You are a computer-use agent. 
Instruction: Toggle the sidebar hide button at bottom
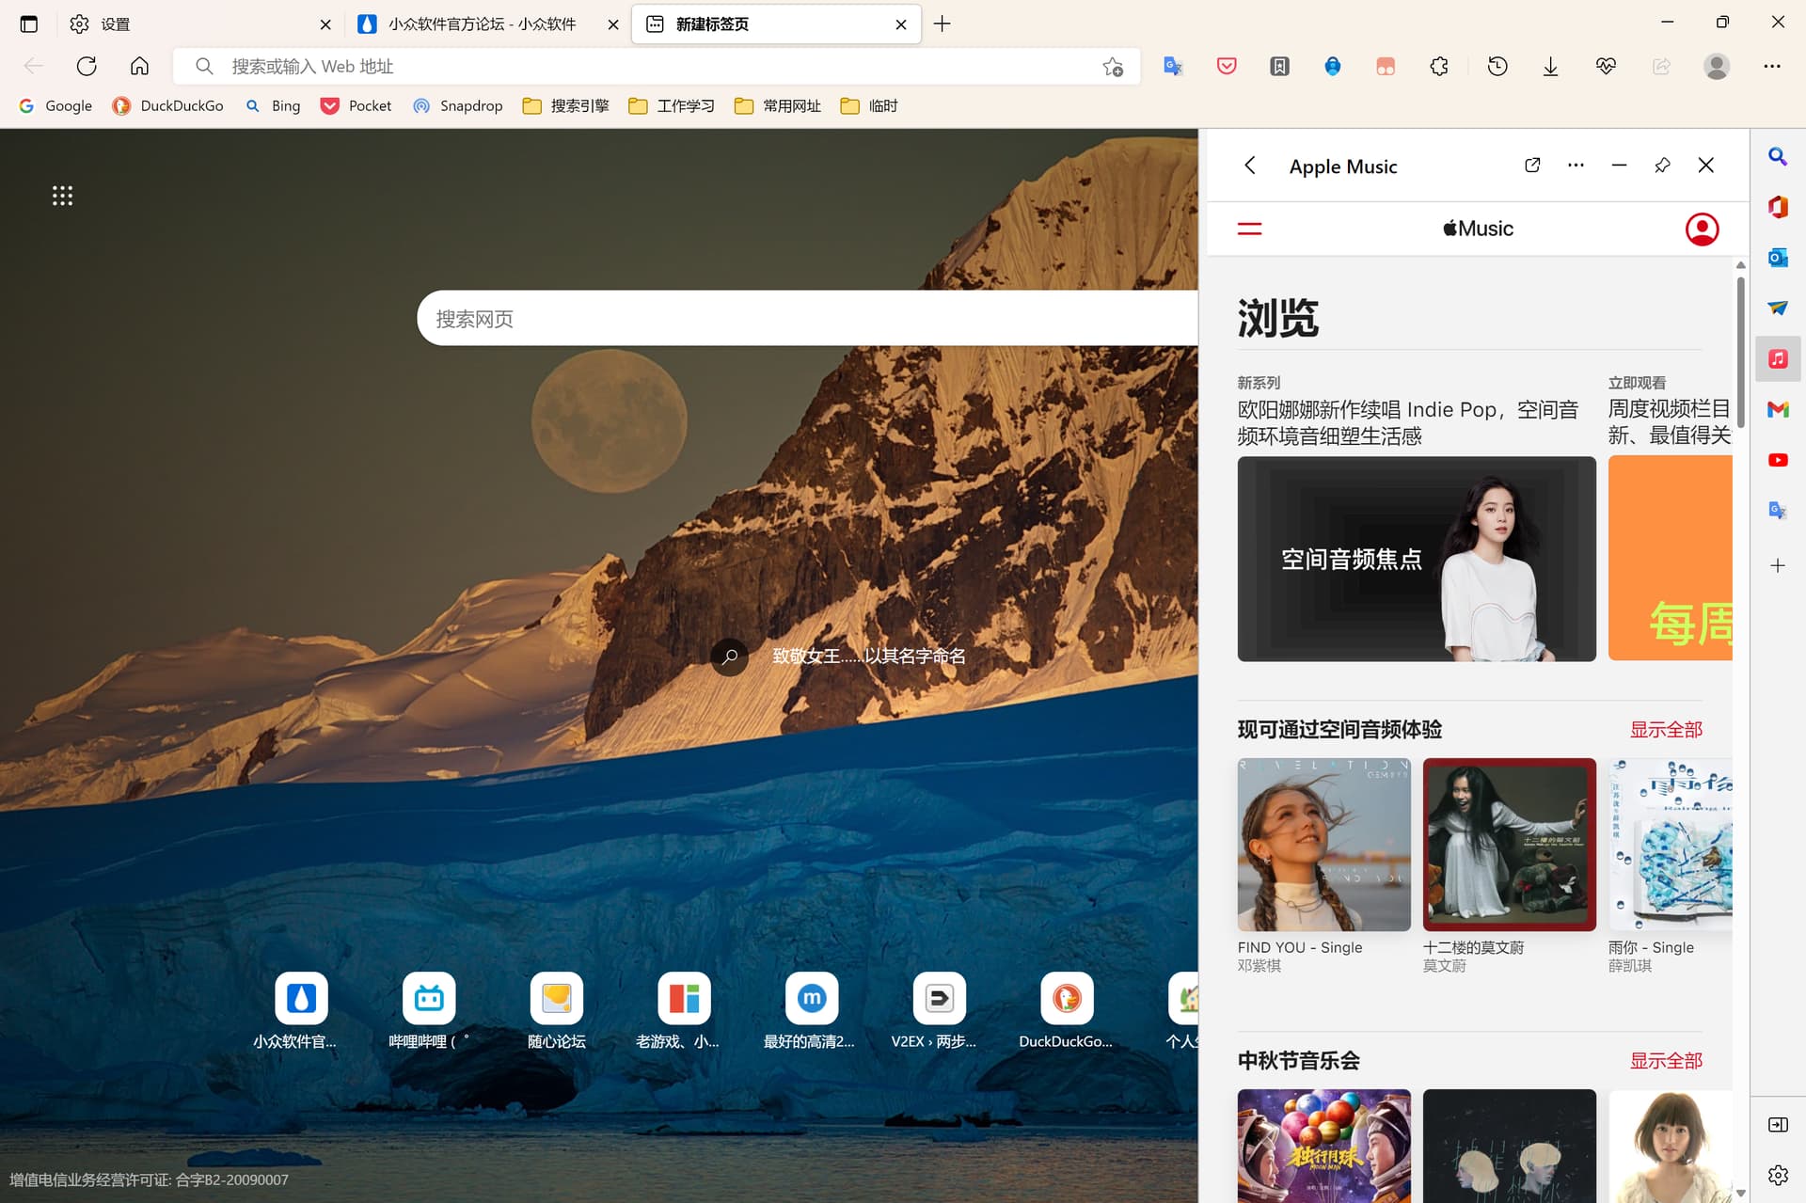[1777, 1124]
